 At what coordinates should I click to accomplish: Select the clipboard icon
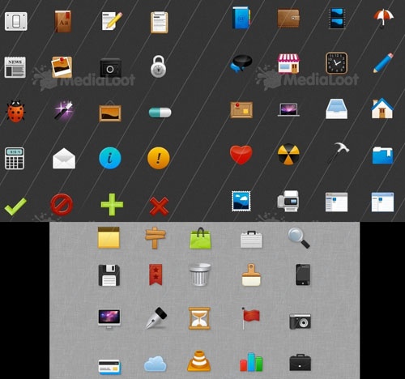pyautogui.click(x=160, y=22)
